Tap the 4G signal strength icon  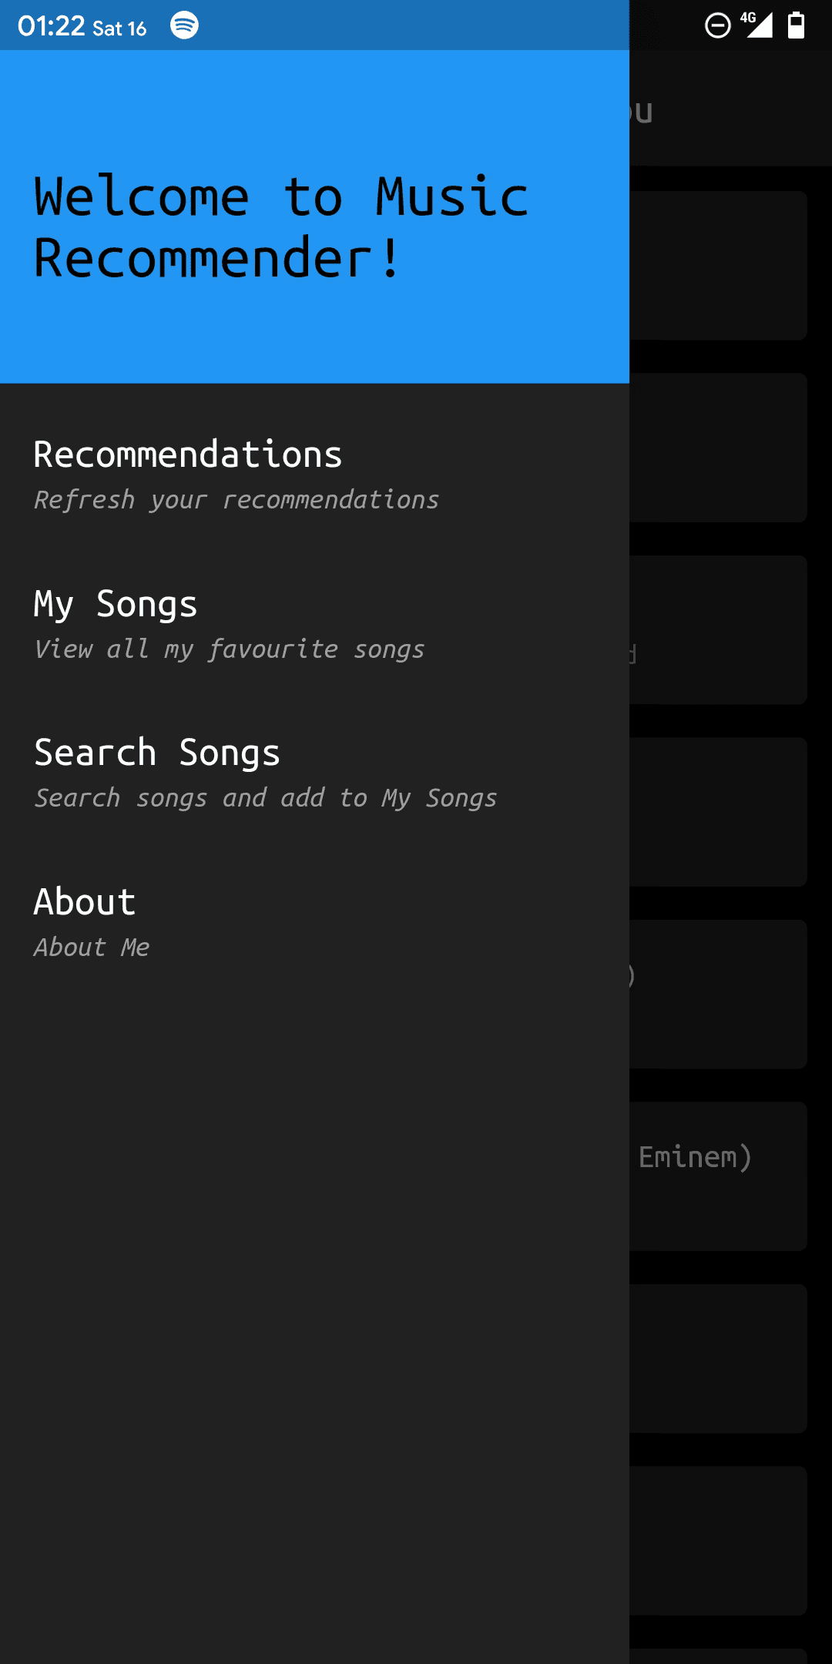[757, 25]
